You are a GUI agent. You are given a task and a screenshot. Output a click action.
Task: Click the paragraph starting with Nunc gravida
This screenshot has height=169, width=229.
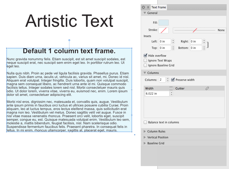click(66, 63)
